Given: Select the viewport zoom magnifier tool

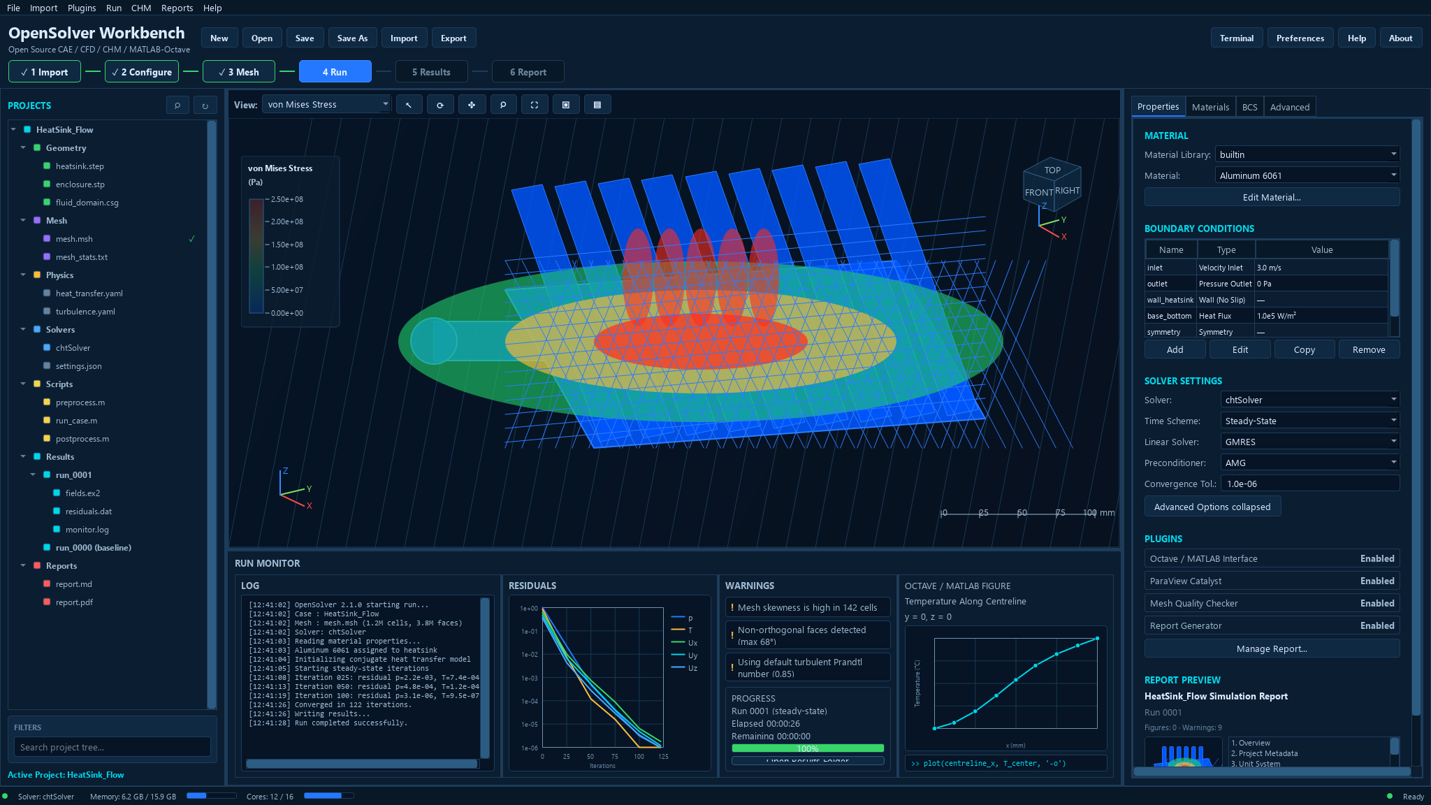Looking at the screenshot, I should (503, 105).
